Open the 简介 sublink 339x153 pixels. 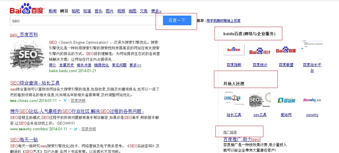(52, 65)
